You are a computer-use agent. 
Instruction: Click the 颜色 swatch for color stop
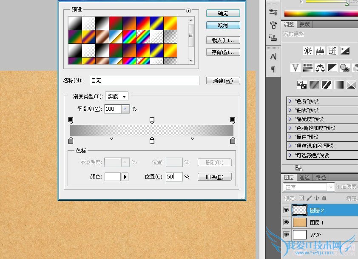point(113,177)
